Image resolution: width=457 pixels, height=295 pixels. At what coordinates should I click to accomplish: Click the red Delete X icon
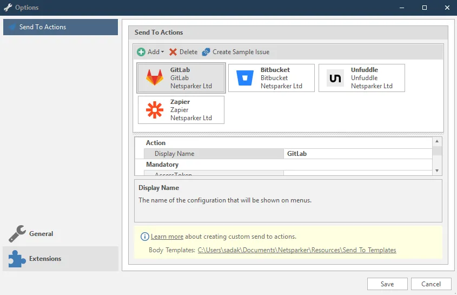[173, 52]
